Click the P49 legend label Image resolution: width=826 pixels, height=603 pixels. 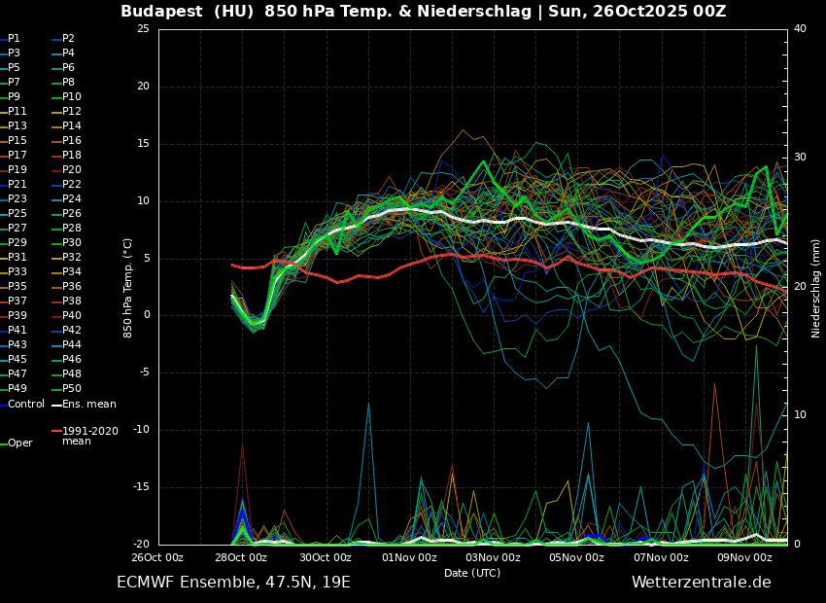point(17,389)
